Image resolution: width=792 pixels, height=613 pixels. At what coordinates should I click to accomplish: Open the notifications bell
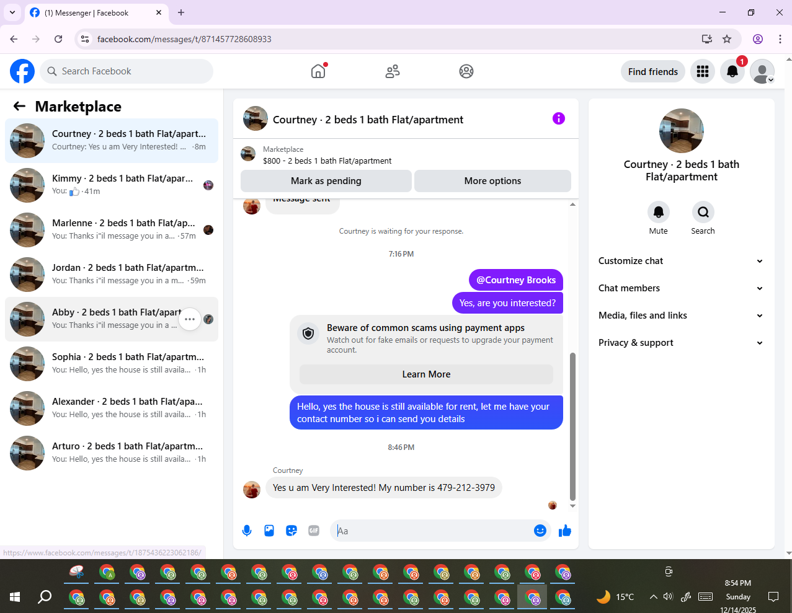point(732,71)
